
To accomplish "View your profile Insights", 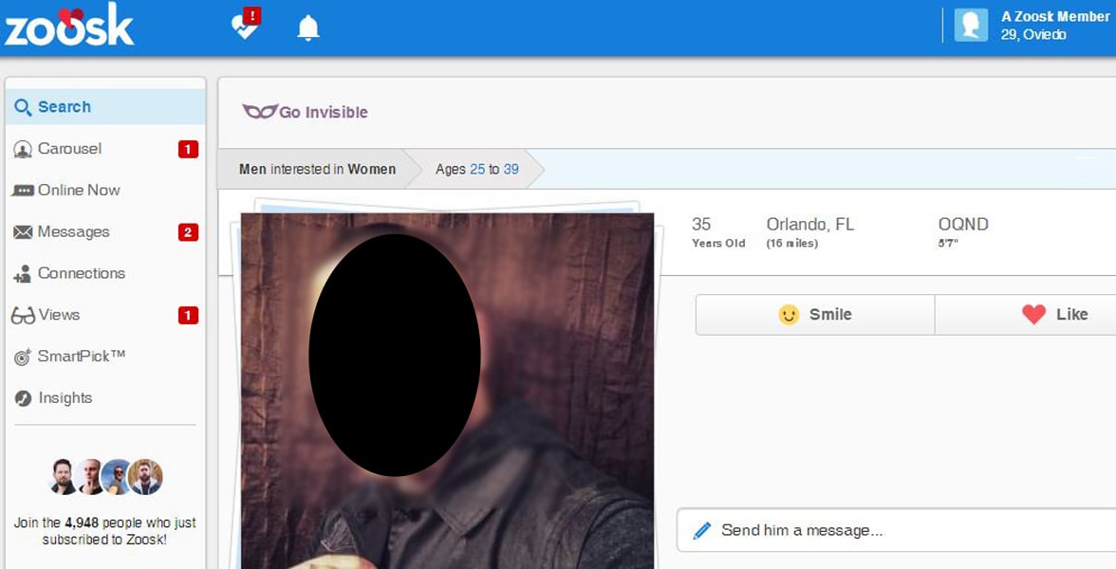I will (x=66, y=397).
